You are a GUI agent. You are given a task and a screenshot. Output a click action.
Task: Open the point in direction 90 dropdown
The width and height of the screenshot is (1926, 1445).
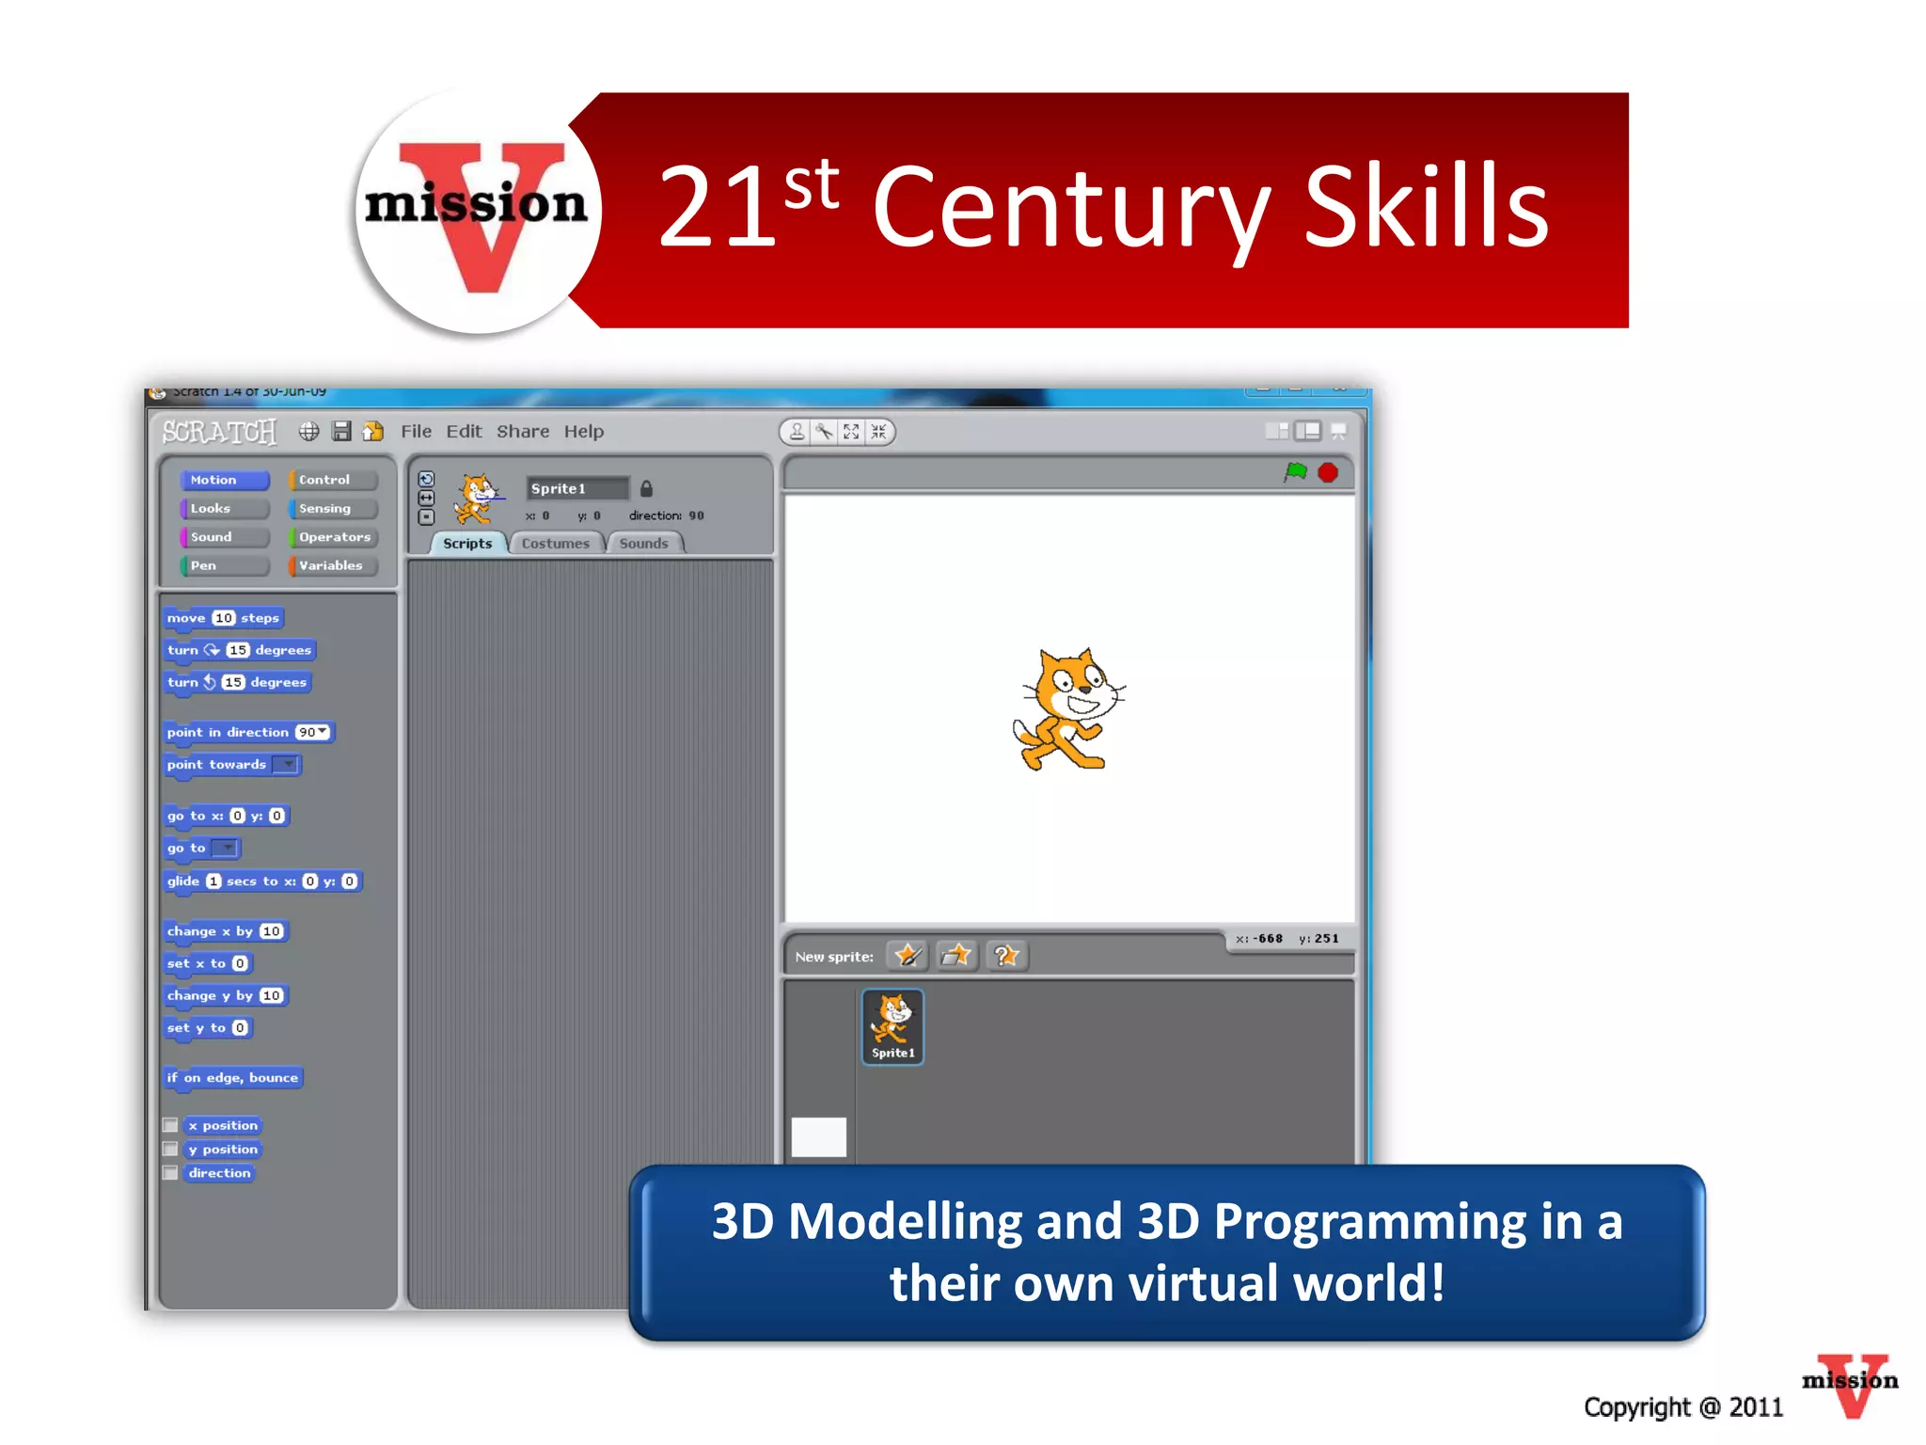[323, 732]
